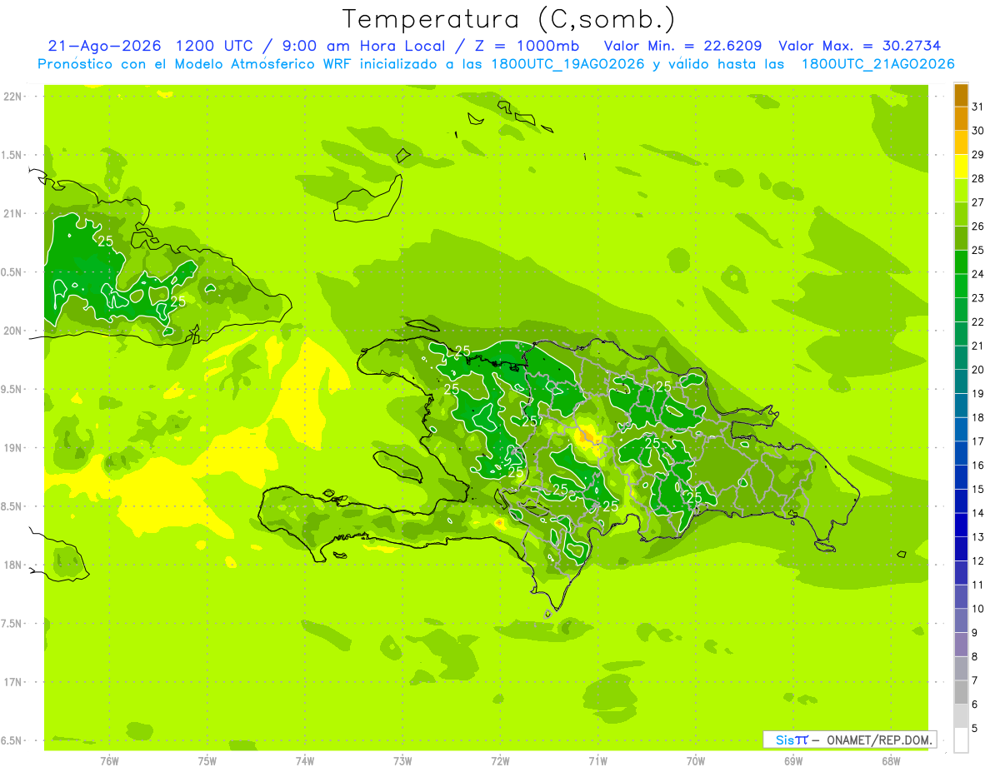
Task: Click the "69W" longitude label
Action: coord(793,761)
